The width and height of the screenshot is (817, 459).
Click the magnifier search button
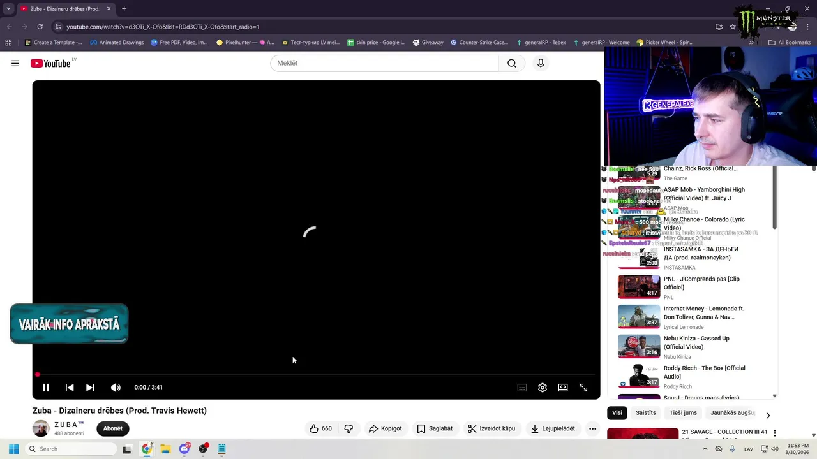[x=512, y=63]
